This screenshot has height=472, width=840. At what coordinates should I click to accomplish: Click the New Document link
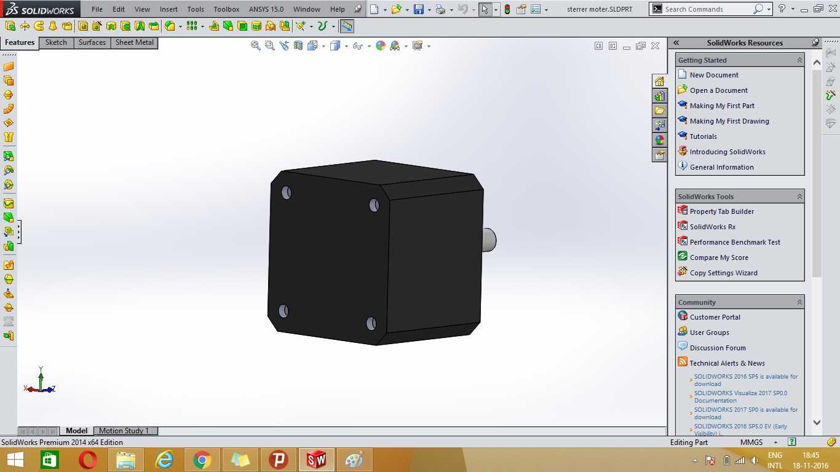tap(714, 75)
